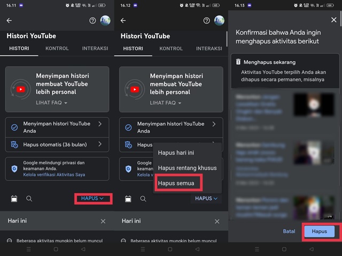Screen dimensions: 342x256
Task: Tap search icon in middle screen
Action: 143,199
